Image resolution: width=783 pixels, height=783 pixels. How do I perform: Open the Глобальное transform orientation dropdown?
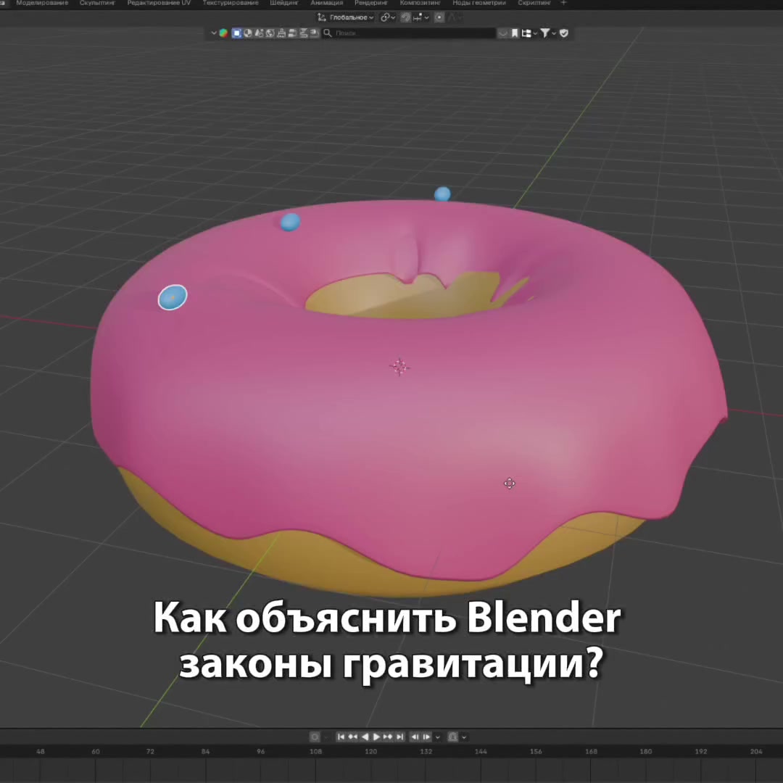(x=346, y=17)
